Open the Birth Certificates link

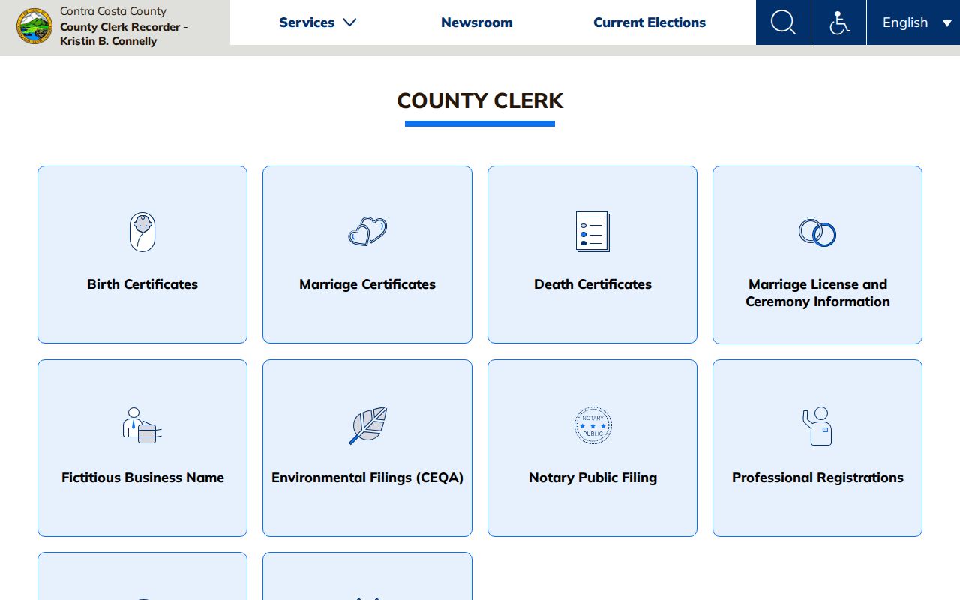coord(142,284)
